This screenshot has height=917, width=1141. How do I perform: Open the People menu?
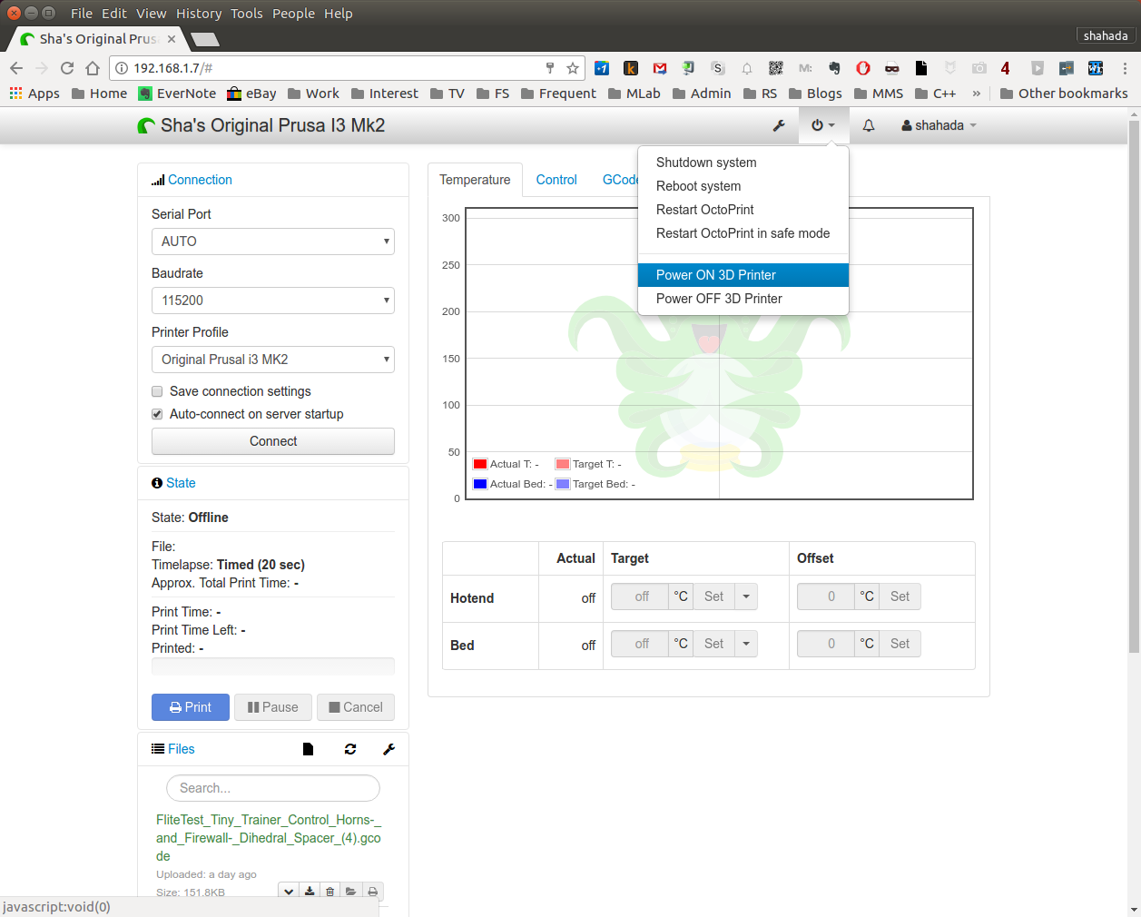coord(293,14)
